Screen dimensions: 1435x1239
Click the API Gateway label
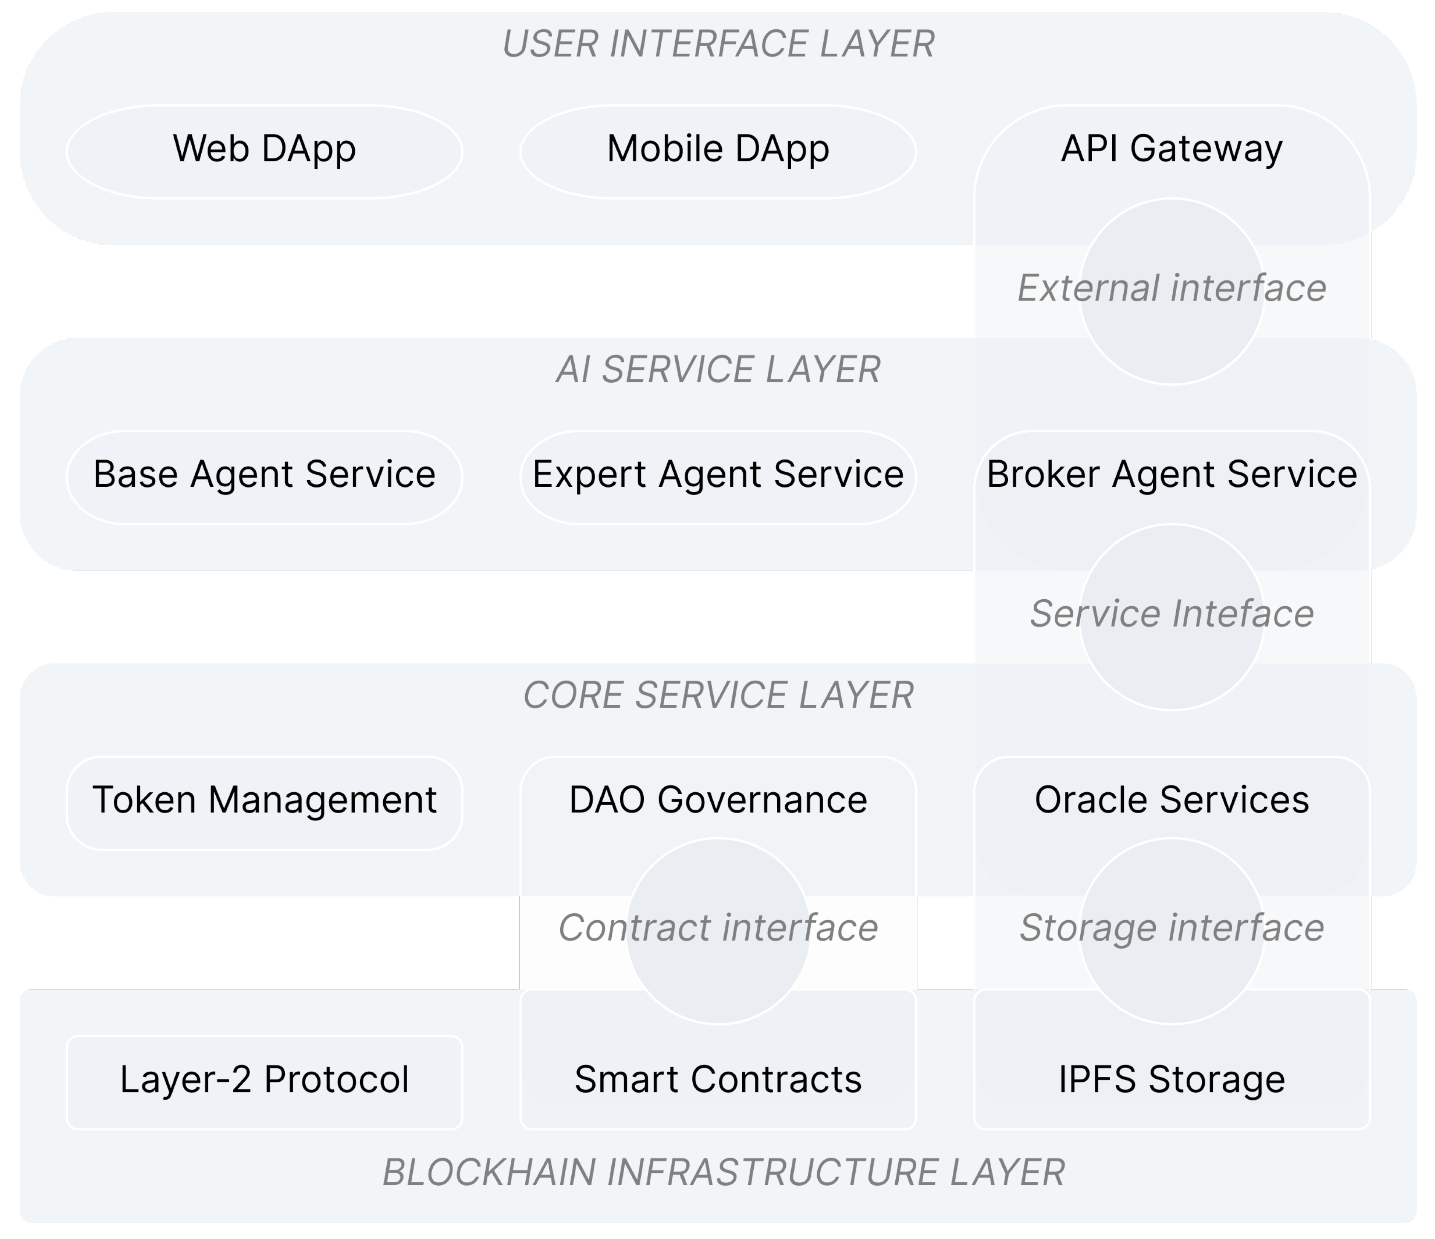pyautogui.click(x=1171, y=149)
